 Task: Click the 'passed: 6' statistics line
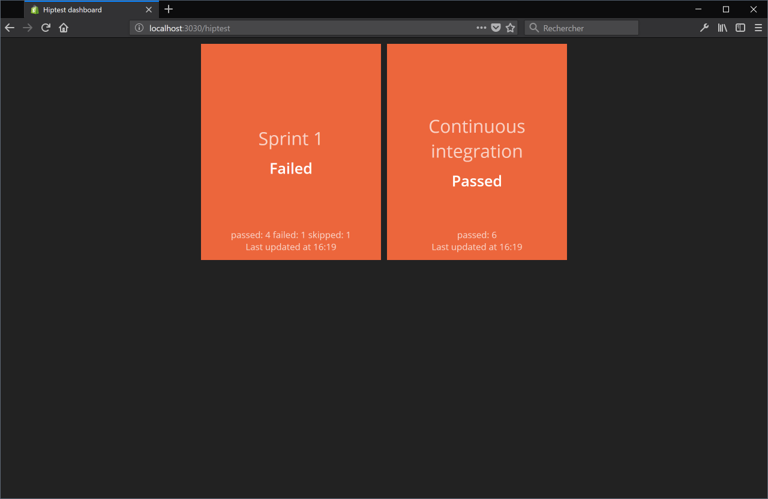point(477,235)
